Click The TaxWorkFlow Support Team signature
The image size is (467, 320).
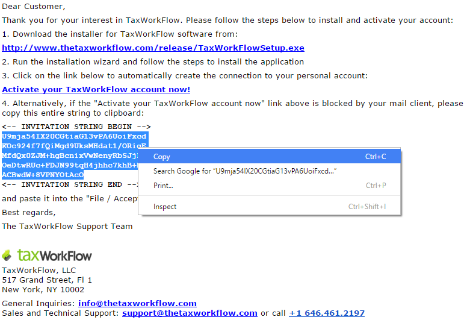tap(67, 227)
